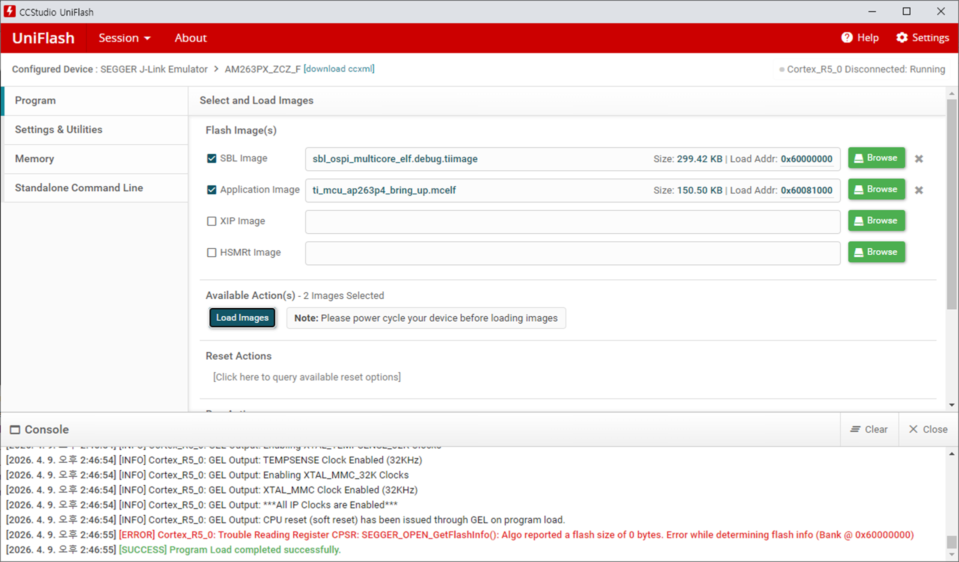959x562 pixels.
Task: Open the Memory section
Action: coord(95,159)
